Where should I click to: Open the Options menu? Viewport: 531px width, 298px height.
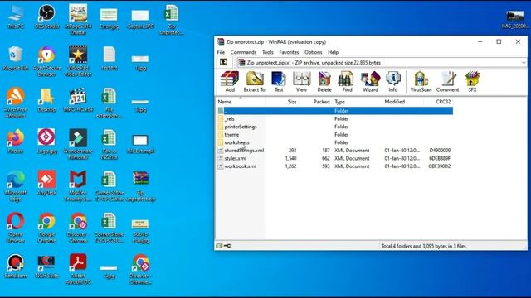point(314,52)
